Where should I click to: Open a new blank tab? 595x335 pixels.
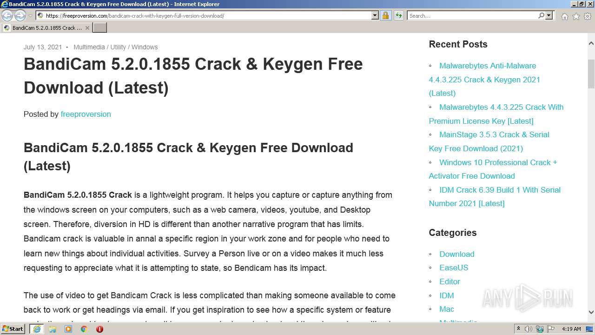click(x=100, y=27)
